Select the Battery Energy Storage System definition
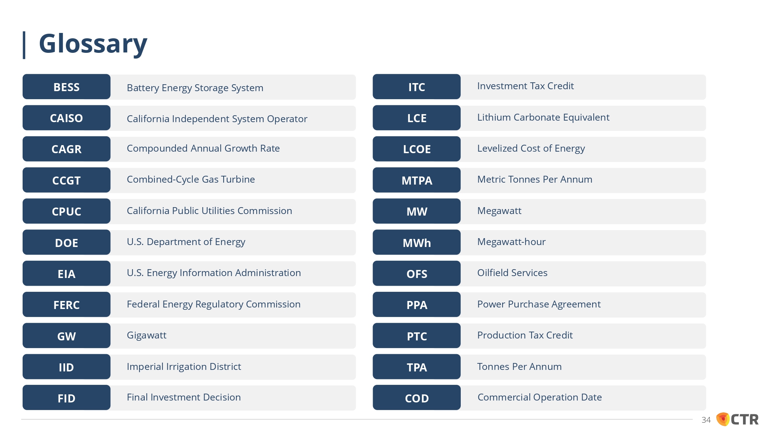This screenshot has height=430, width=766. pos(195,88)
